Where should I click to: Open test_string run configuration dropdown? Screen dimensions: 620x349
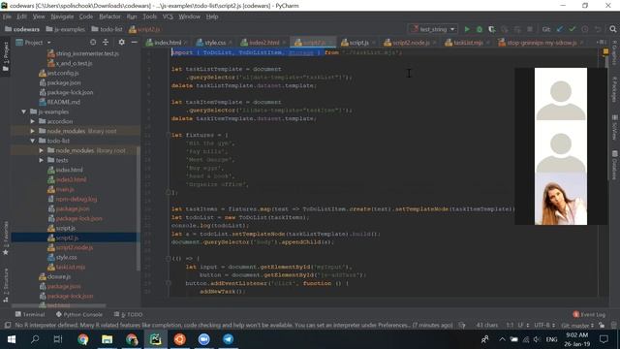click(433, 29)
